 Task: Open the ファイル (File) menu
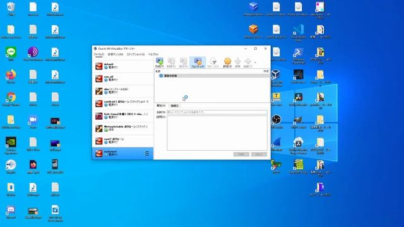pos(98,54)
